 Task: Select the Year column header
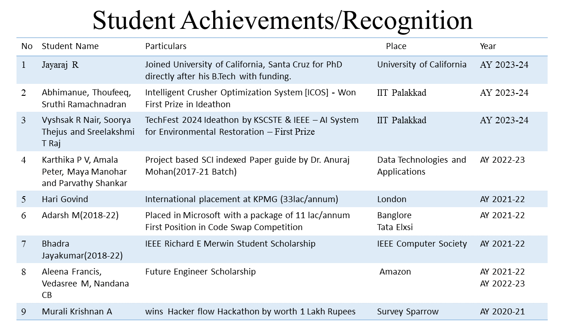(x=488, y=46)
